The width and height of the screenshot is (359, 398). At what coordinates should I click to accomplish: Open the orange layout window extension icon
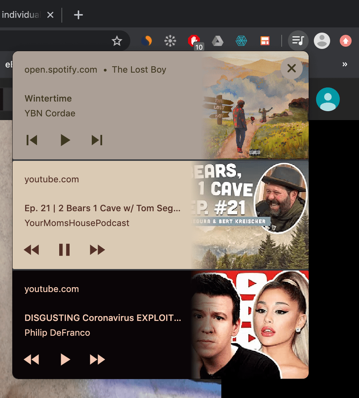(265, 41)
